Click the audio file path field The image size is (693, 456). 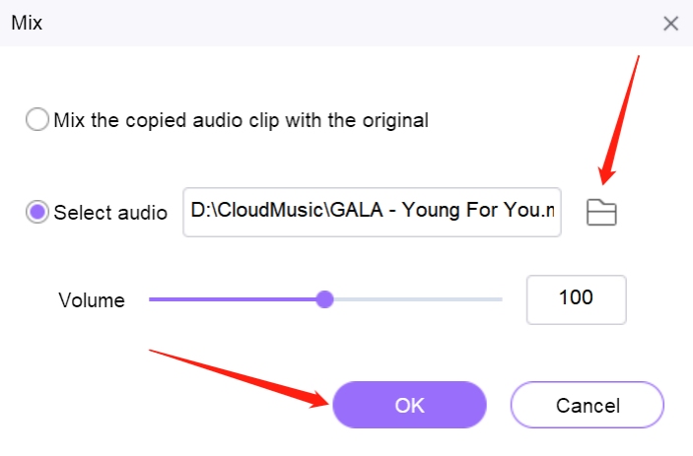[373, 212]
